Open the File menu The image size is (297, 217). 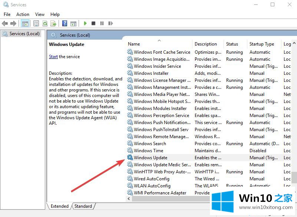[7, 14]
